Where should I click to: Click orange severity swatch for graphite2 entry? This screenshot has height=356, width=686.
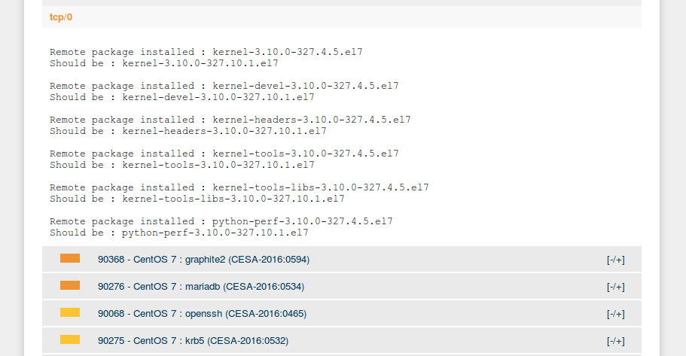click(70, 258)
